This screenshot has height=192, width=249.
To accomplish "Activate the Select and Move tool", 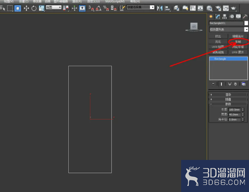I will tap(26, 8).
